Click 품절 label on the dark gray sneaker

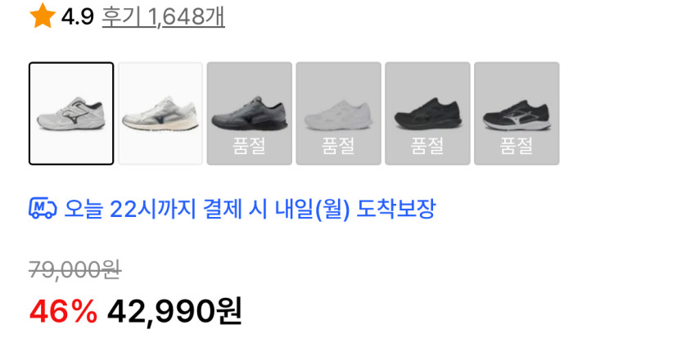(x=250, y=146)
